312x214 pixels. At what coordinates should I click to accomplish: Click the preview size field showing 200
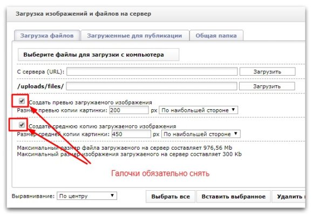point(128,110)
